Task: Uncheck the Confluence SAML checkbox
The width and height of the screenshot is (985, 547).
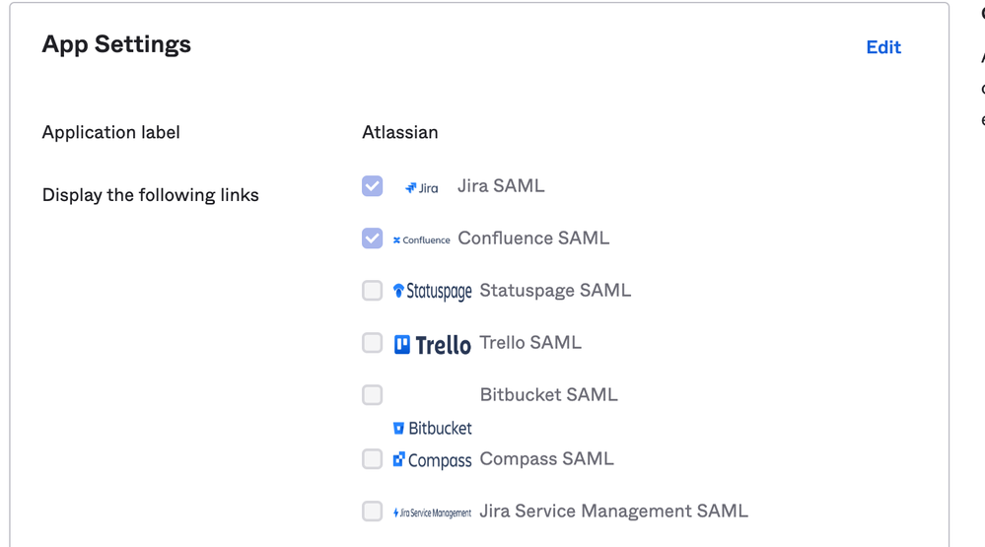Action: point(372,238)
